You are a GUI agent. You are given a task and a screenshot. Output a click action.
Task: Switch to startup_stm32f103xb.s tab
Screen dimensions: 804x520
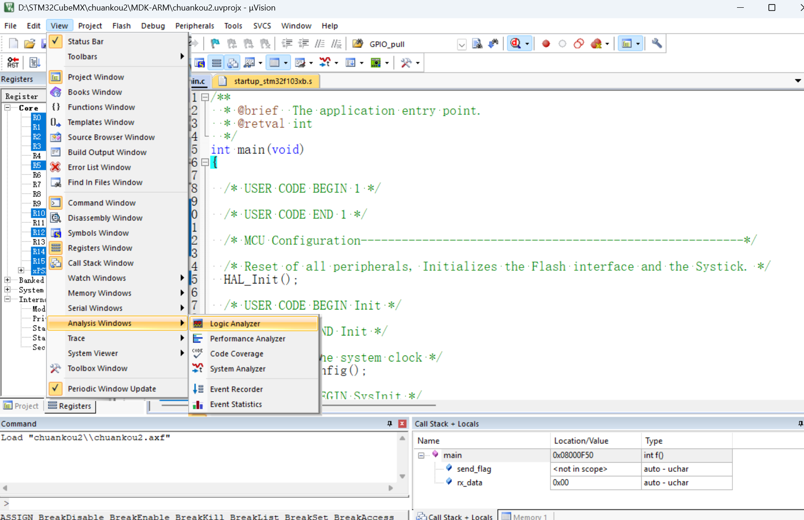coord(268,81)
